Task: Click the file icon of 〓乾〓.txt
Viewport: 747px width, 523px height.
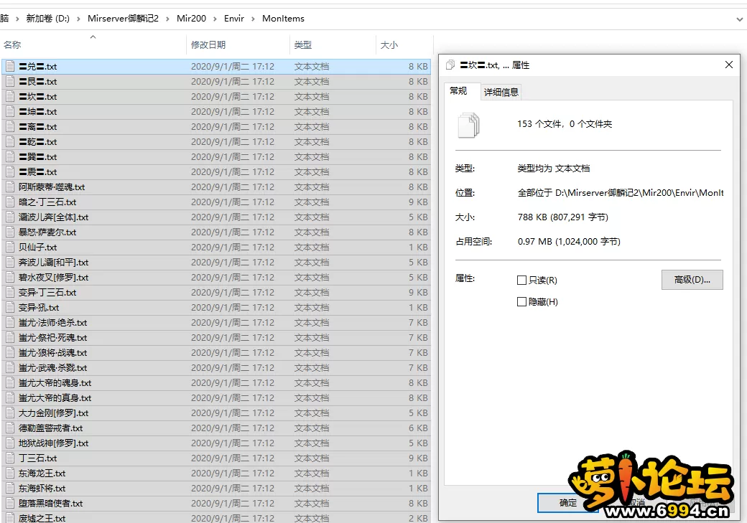Action: (10, 142)
